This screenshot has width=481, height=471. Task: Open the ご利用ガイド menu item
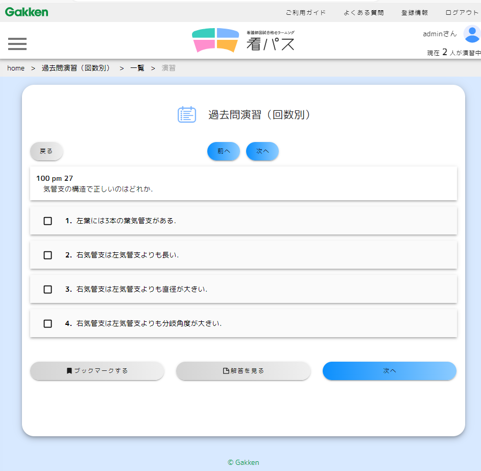[306, 12]
